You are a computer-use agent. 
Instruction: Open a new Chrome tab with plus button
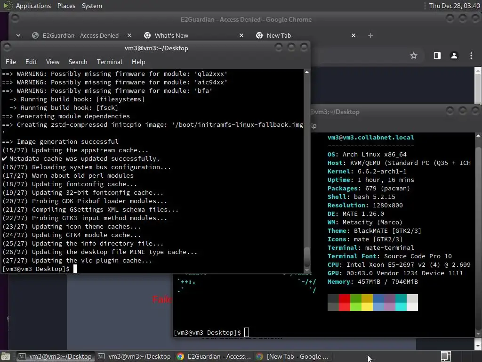tap(370, 35)
